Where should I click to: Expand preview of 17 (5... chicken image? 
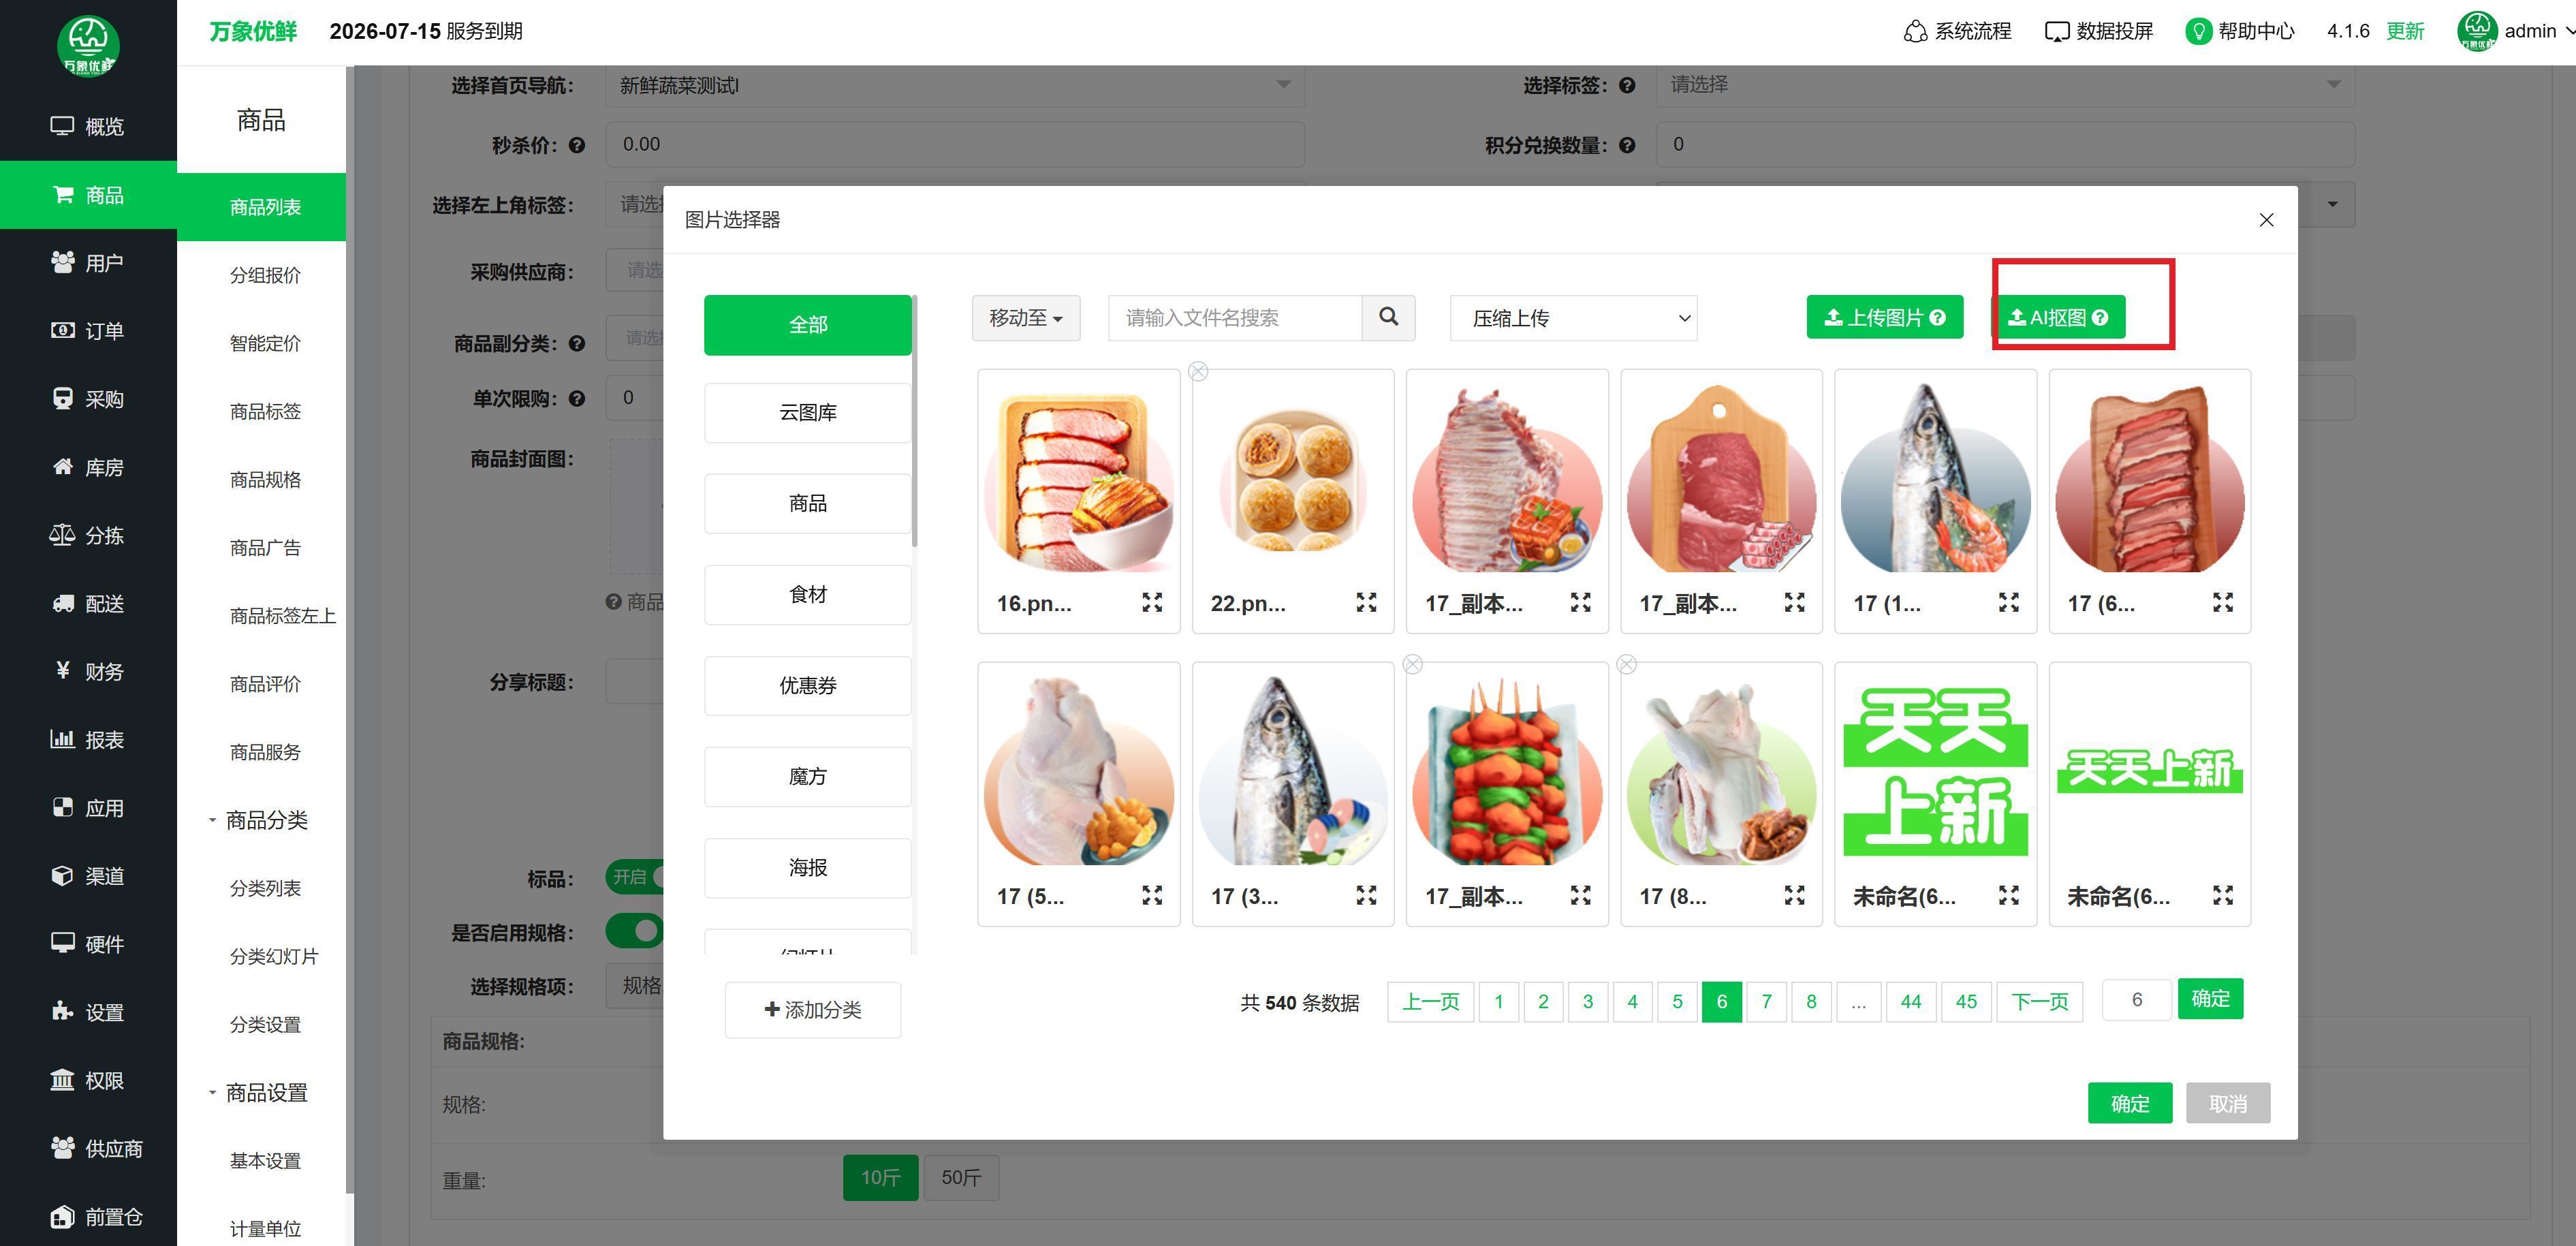pos(1152,895)
